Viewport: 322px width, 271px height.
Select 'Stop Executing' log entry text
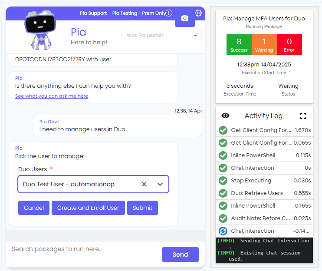pyautogui.click(x=251, y=180)
